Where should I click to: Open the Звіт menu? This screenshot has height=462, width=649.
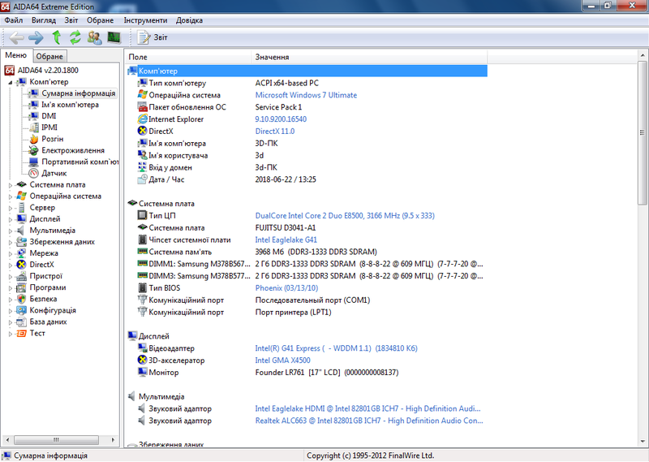(x=71, y=20)
